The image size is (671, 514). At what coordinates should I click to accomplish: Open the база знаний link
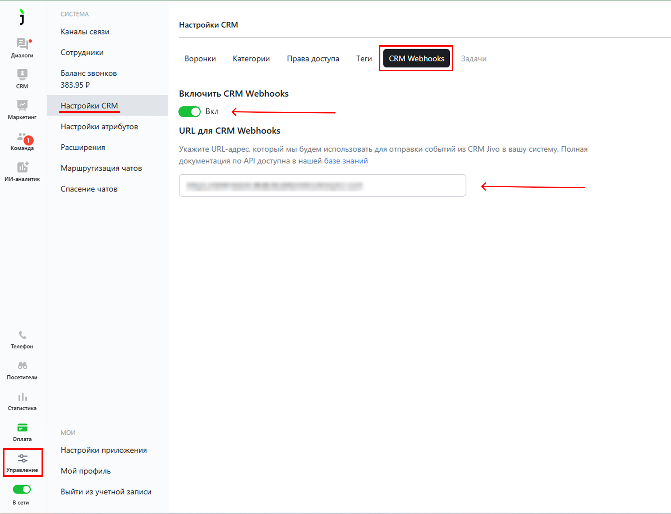click(346, 161)
